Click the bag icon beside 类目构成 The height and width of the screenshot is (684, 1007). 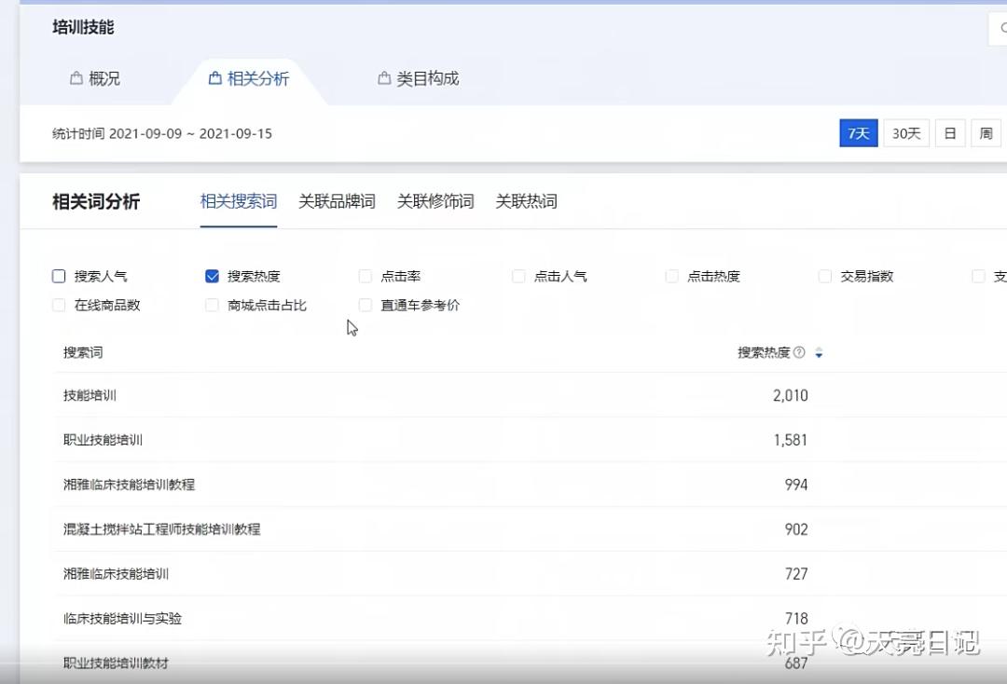tap(384, 78)
